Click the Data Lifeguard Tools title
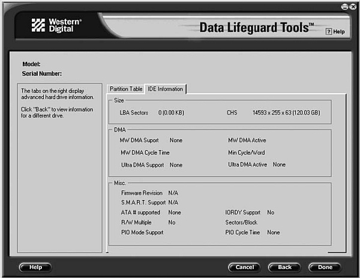360x278 pixels. point(256,28)
